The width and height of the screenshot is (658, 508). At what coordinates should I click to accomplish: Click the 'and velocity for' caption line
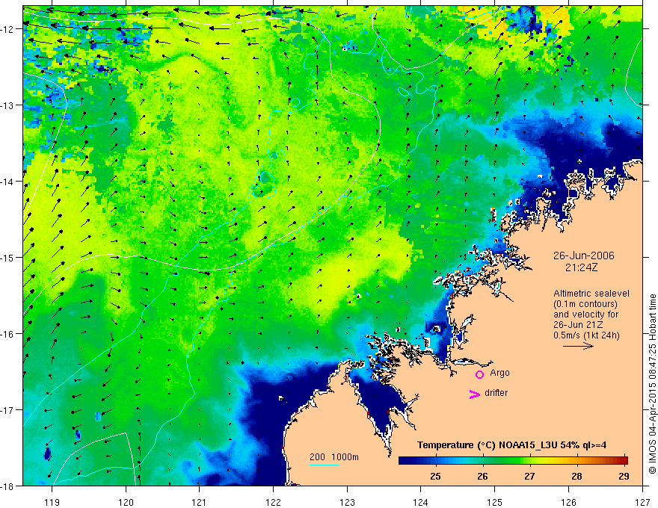point(585,315)
